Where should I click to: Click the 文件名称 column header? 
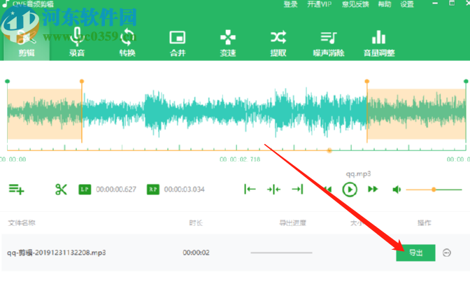coord(22,223)
